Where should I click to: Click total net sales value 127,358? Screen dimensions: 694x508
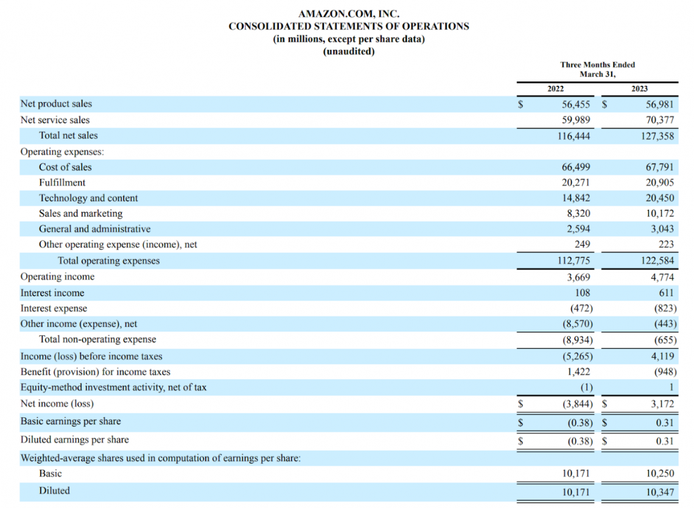657,136
